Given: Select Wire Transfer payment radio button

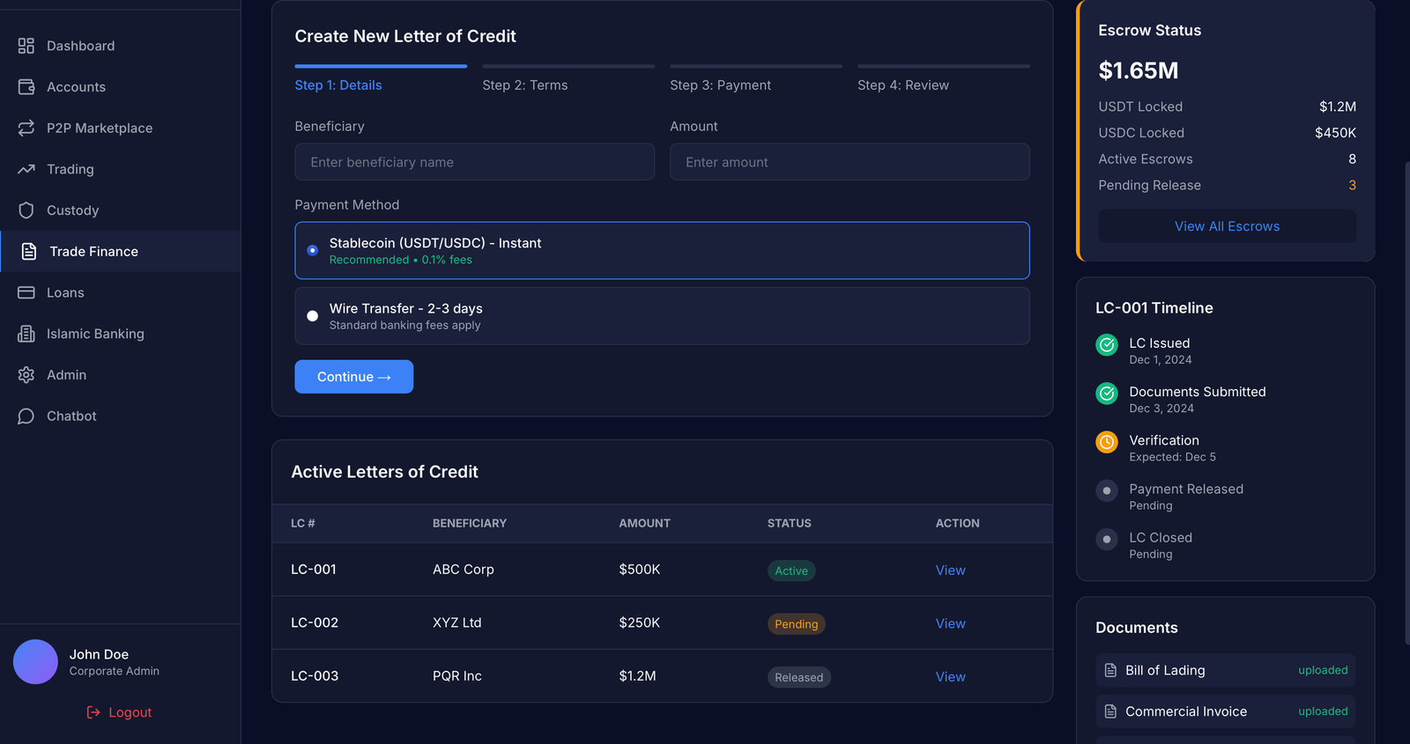Looking at the screenshot, I should click(x=312, y=316).
